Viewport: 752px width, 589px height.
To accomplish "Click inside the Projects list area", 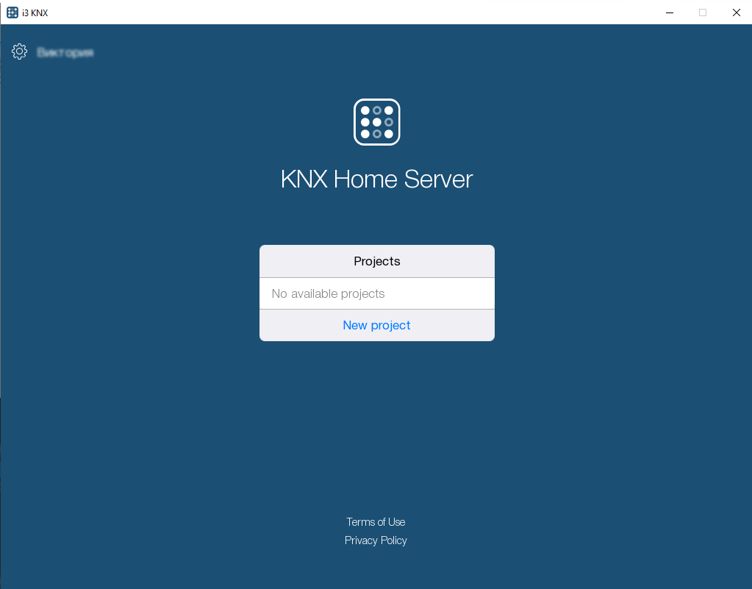I will point(376,293).
